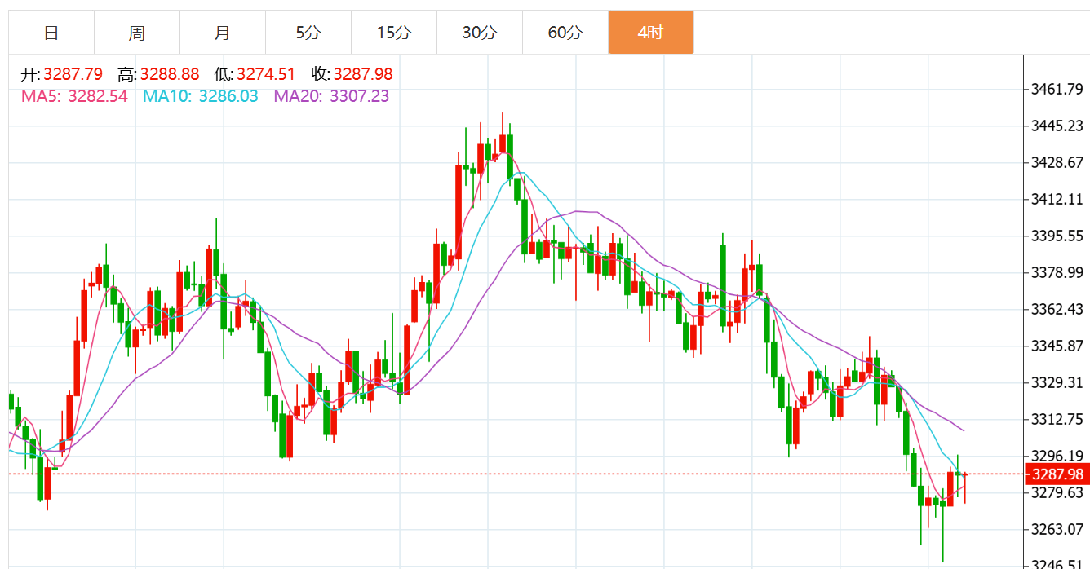1090x569 pixels.
Task: Select the 周 weekly chart tab
Action: click(x=137, y=33)
